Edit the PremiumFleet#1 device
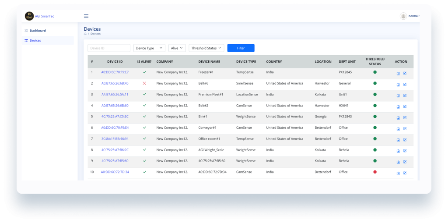448x223 pixels. [x=405, y=96]
